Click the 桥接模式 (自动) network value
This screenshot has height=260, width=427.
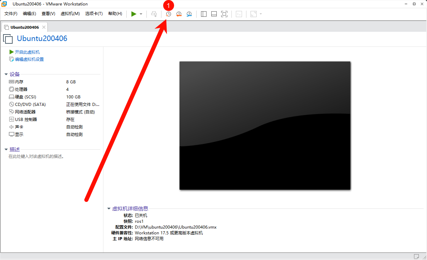(x=81, y=112)
